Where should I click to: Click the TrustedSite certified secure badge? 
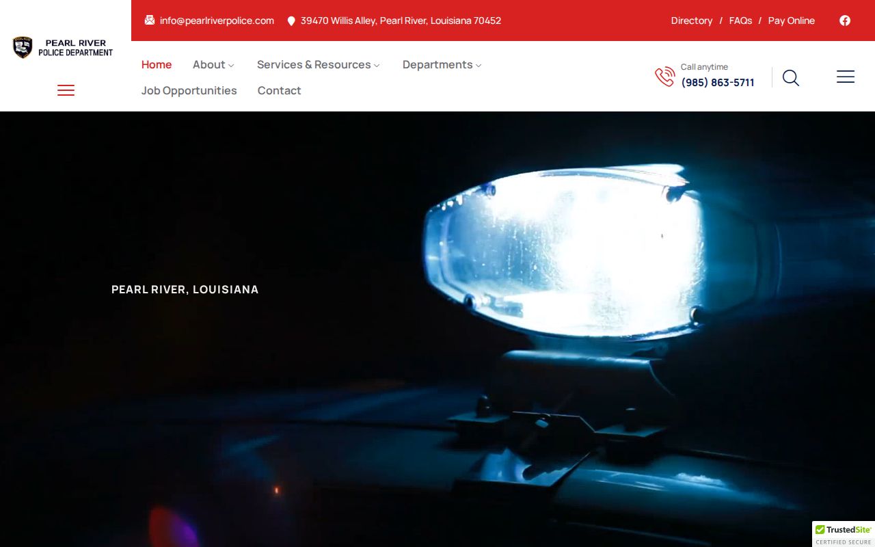tap(844, 534)
